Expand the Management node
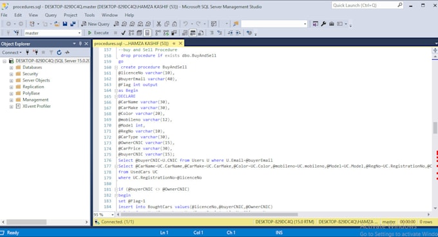 [11, 100]
